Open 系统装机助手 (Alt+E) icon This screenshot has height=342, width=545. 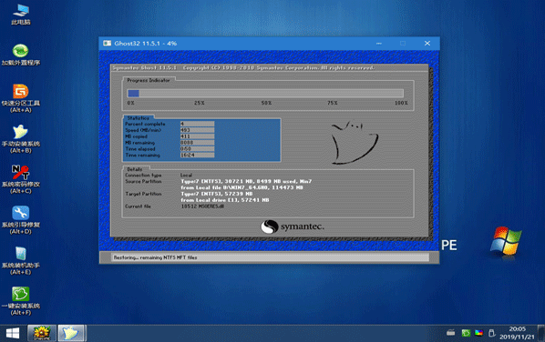pos(21,261)
